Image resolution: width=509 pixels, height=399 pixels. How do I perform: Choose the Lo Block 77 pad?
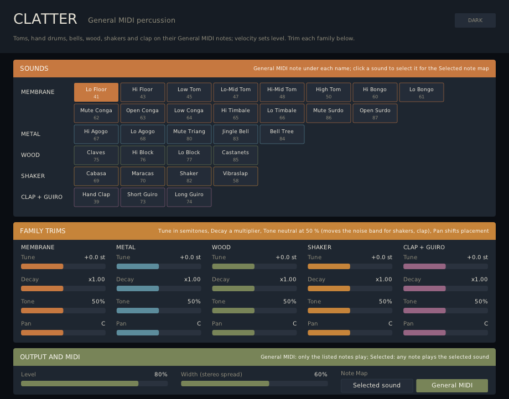pos(189,156)
